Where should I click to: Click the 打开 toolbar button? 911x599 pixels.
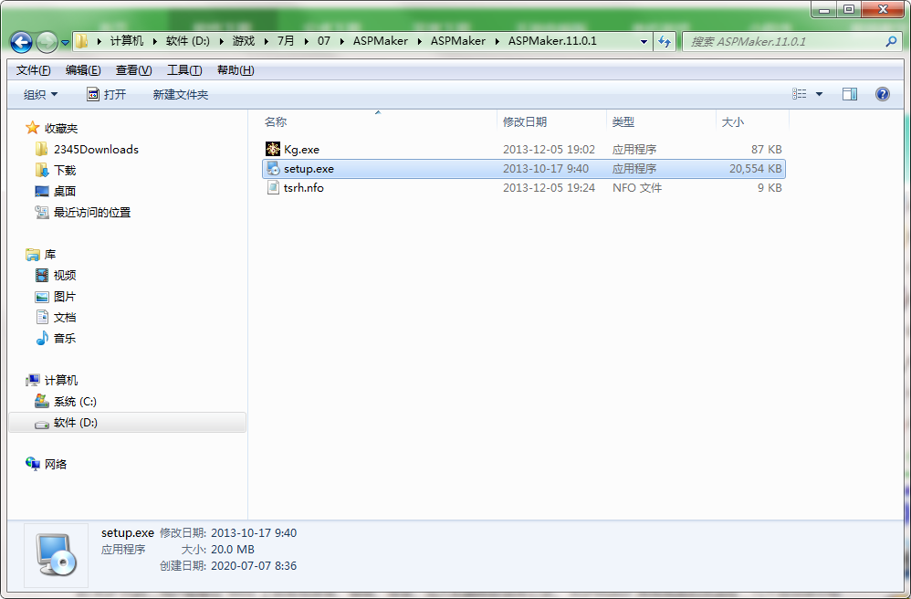[106, 94]
